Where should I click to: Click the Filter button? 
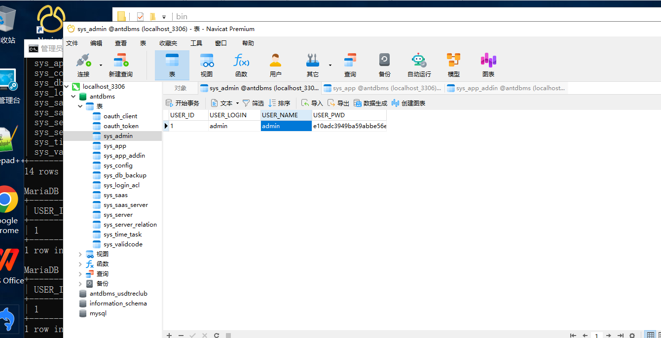[253, 103]
